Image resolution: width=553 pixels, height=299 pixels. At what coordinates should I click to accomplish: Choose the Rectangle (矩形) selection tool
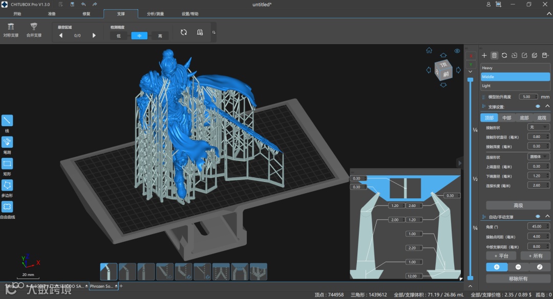[x=7, y=164]
